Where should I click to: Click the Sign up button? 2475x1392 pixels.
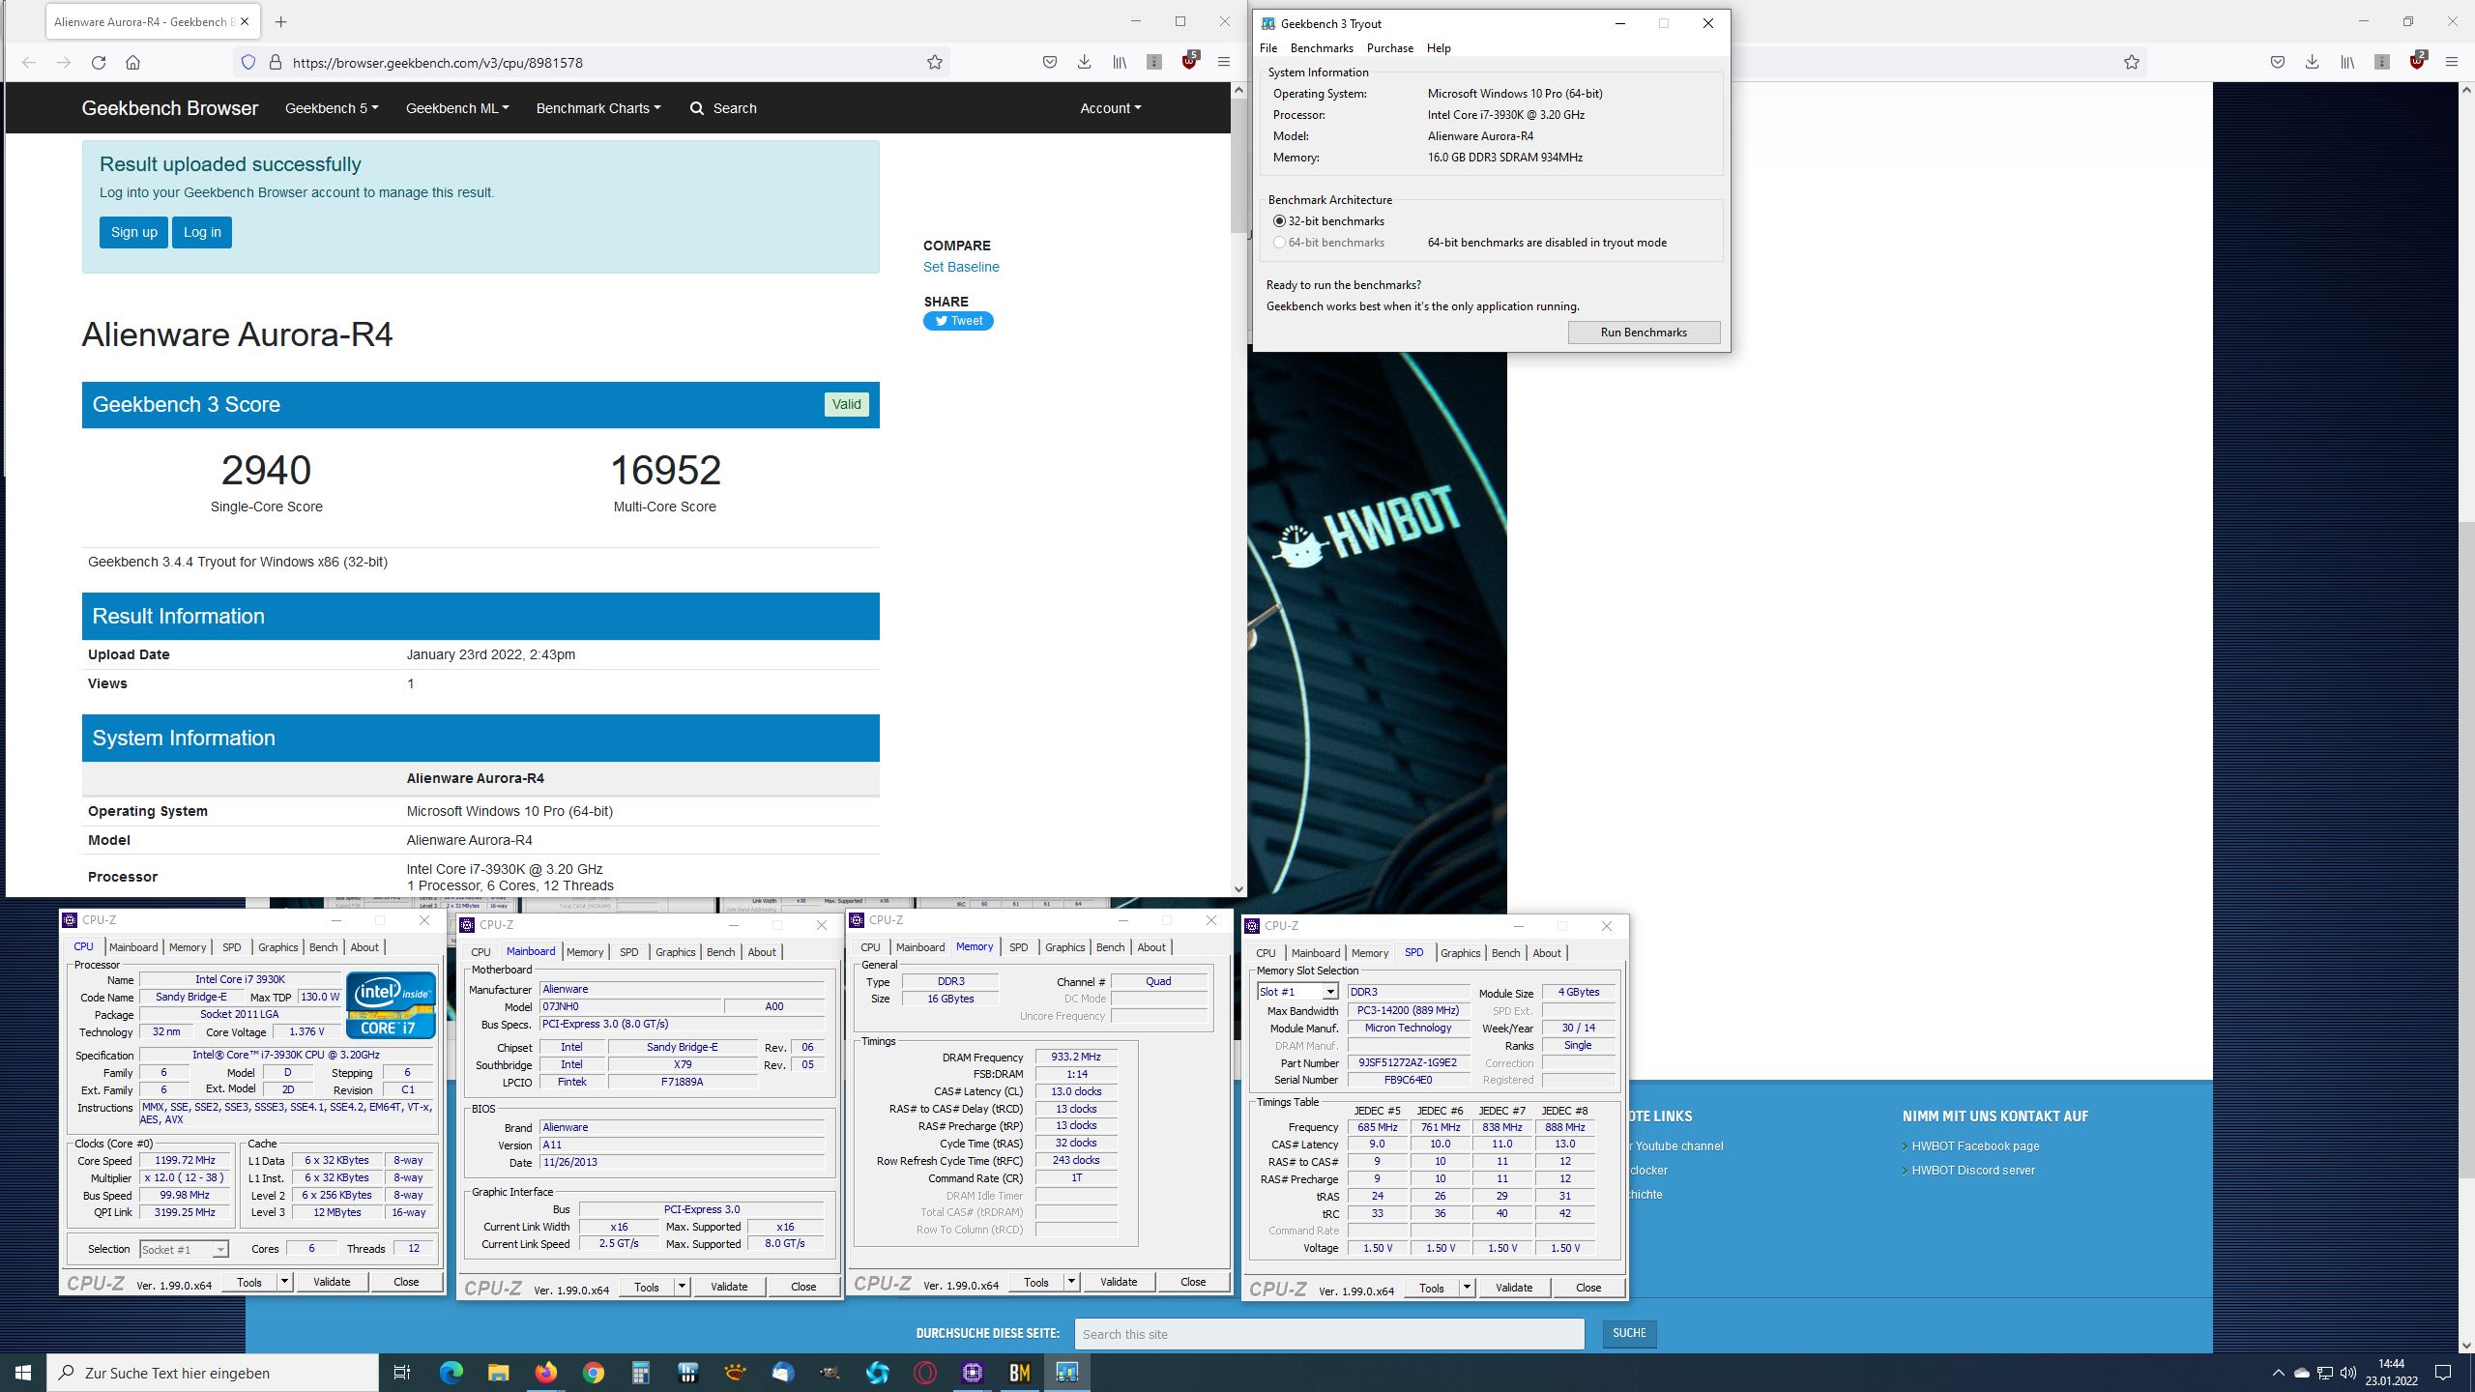click(x=133, y=232)
